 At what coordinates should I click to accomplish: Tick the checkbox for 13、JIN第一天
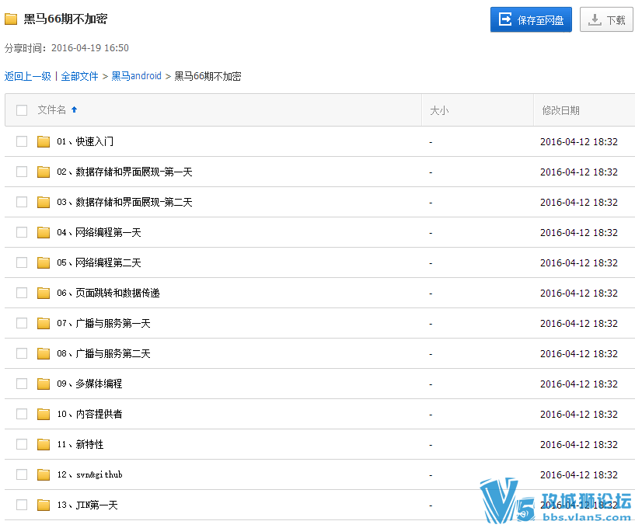click(x=22, y=505)
